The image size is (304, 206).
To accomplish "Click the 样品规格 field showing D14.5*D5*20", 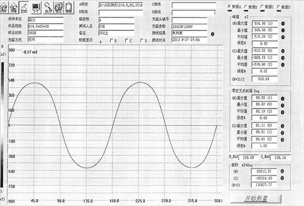I will (x=46, y=24).
